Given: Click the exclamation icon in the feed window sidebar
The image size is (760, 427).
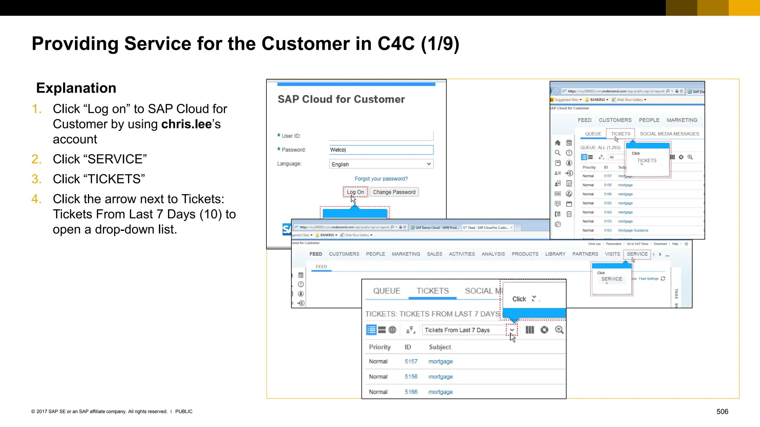Looking at the screenshot, I should click(x=301, y=285).
